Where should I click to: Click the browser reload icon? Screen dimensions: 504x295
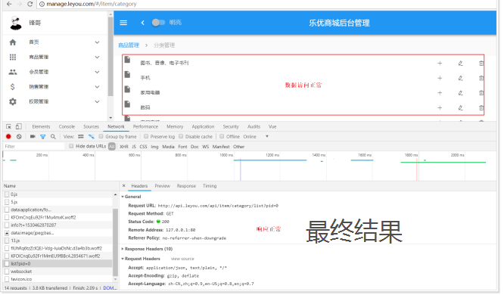pos(30,5)
